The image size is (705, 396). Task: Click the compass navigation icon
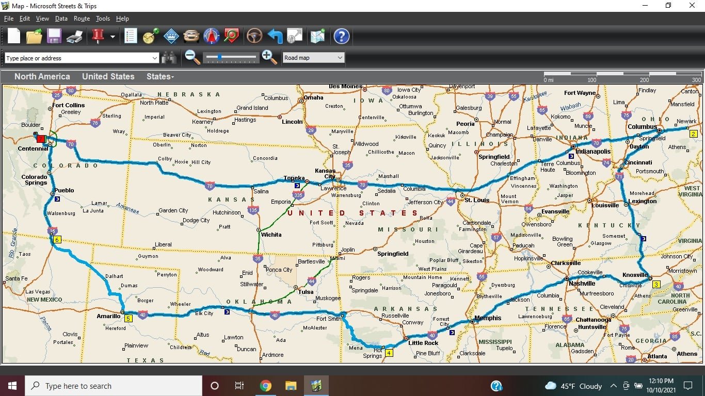[x=212, y=36]
